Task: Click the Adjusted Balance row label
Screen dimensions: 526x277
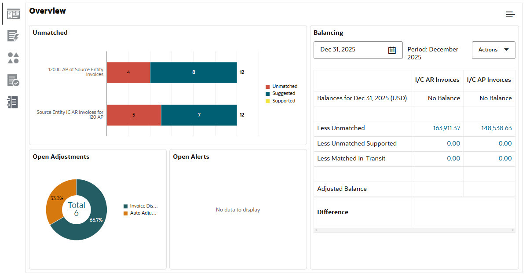Action: click(x=342, y=189)
